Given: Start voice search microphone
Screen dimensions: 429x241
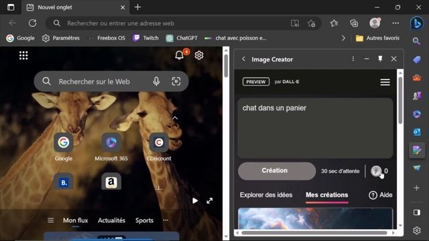Looking at the screenshot, I should pyautogui.click(x=156, y=81).
